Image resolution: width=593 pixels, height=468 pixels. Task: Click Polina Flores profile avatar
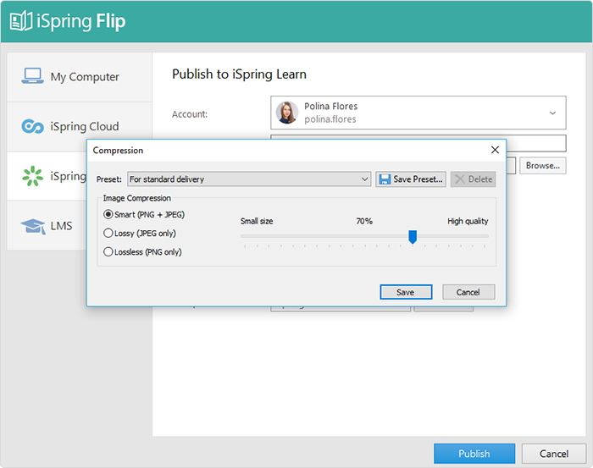point(287,113)
